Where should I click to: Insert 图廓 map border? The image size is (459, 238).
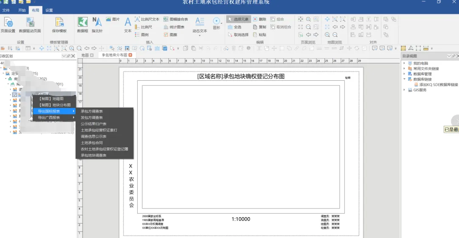(x=170, y=34)
